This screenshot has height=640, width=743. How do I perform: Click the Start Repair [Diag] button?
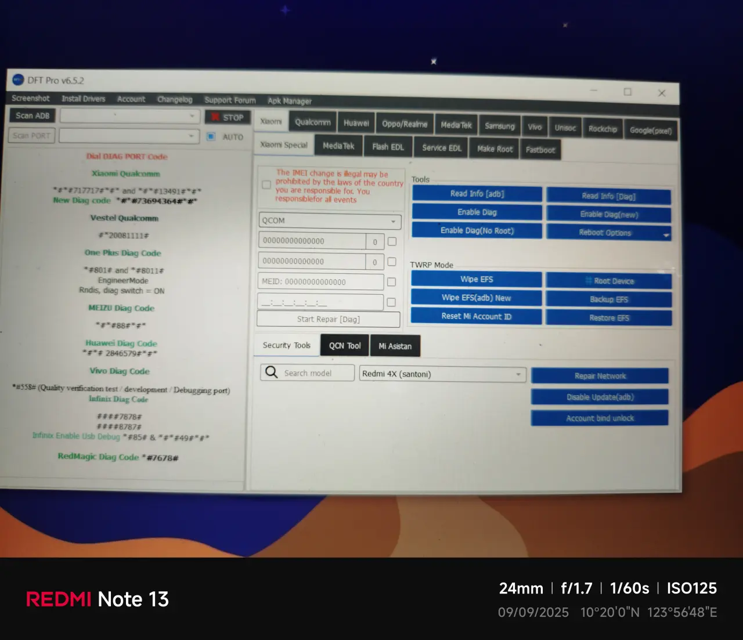329,319
